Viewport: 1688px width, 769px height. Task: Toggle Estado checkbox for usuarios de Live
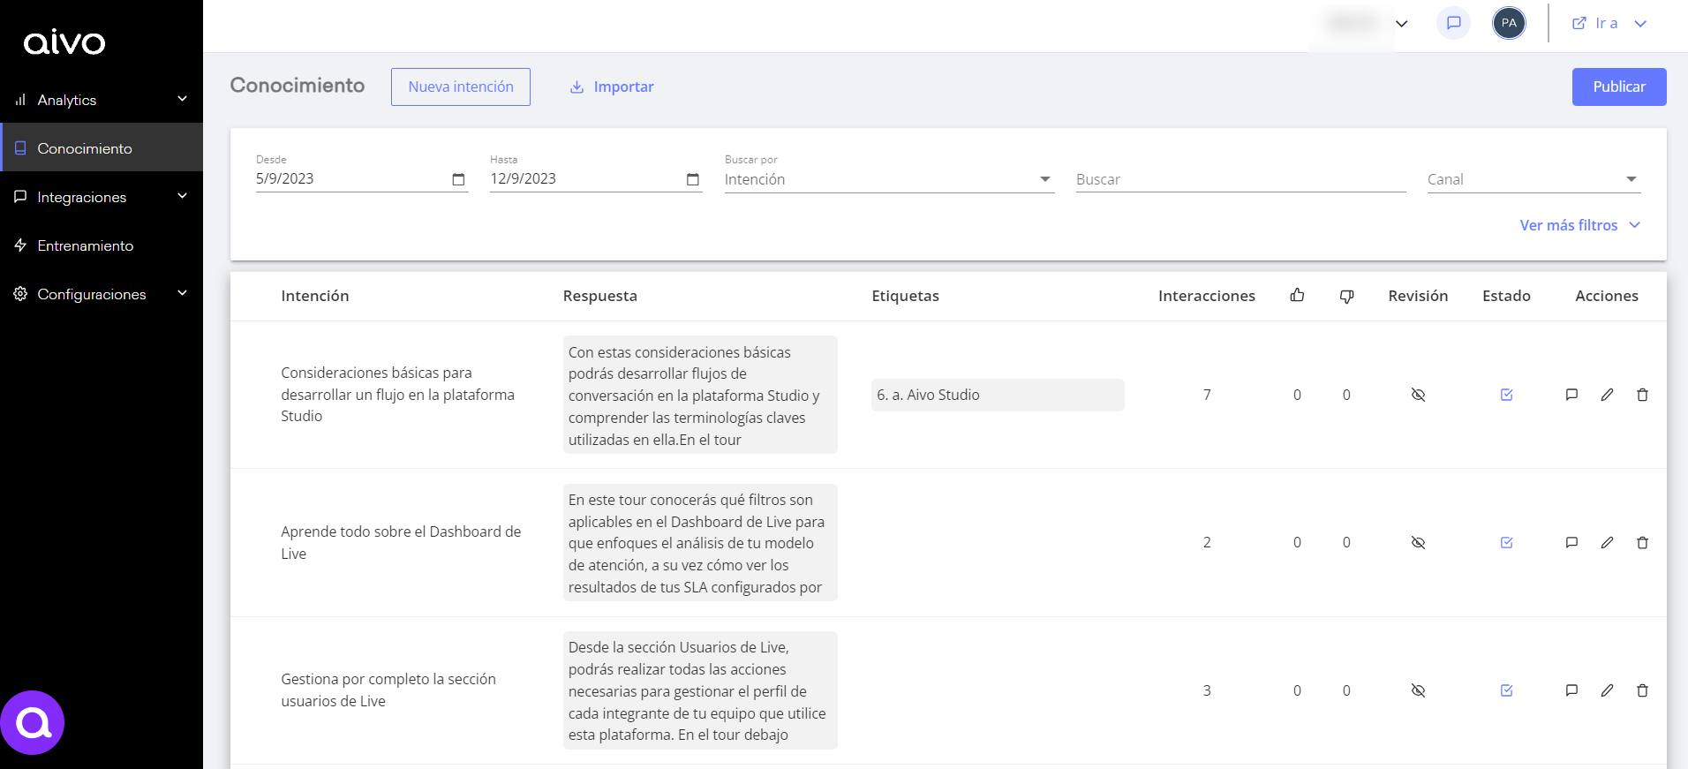(x=1506, y=690)
